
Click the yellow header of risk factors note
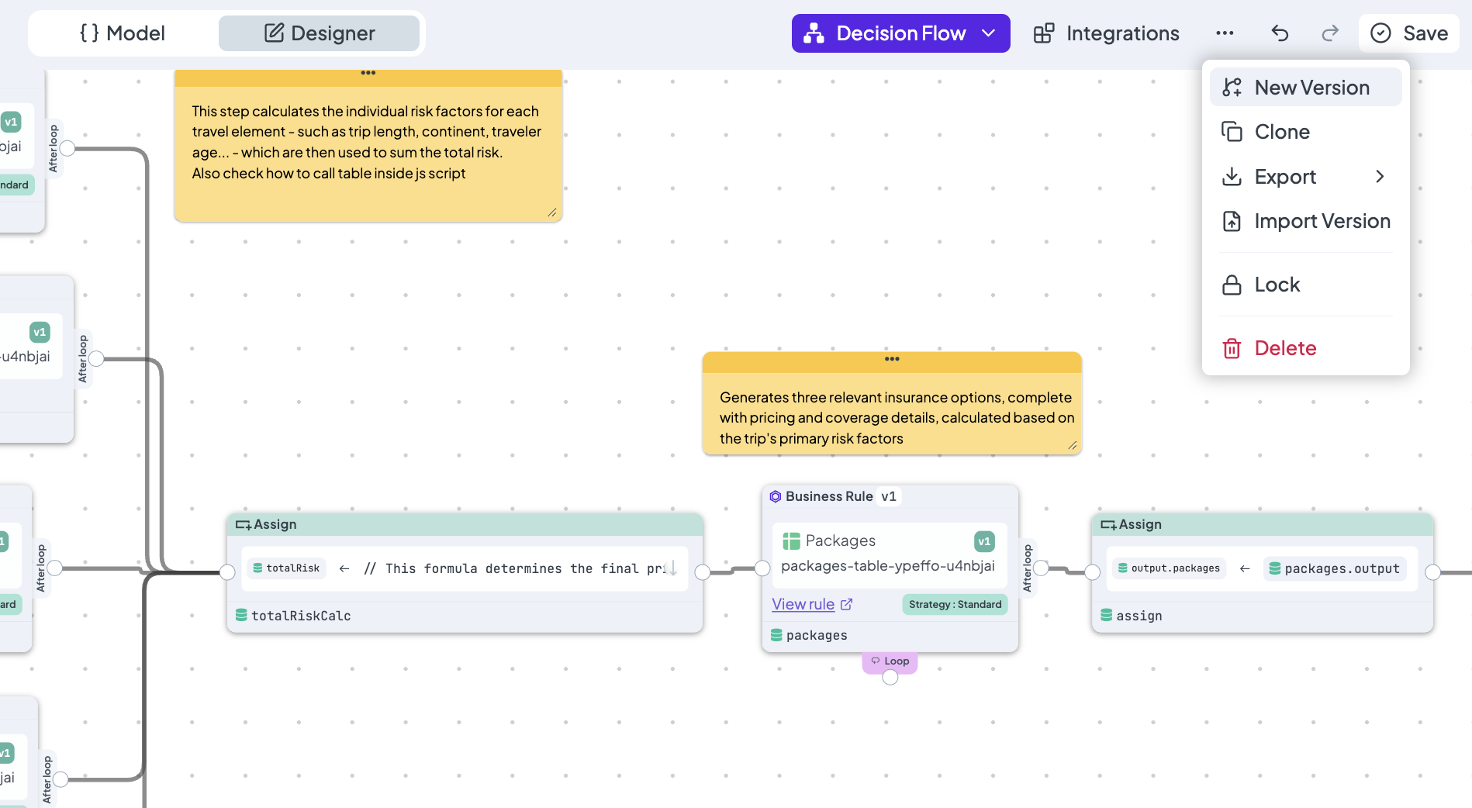tap(368, 76)
